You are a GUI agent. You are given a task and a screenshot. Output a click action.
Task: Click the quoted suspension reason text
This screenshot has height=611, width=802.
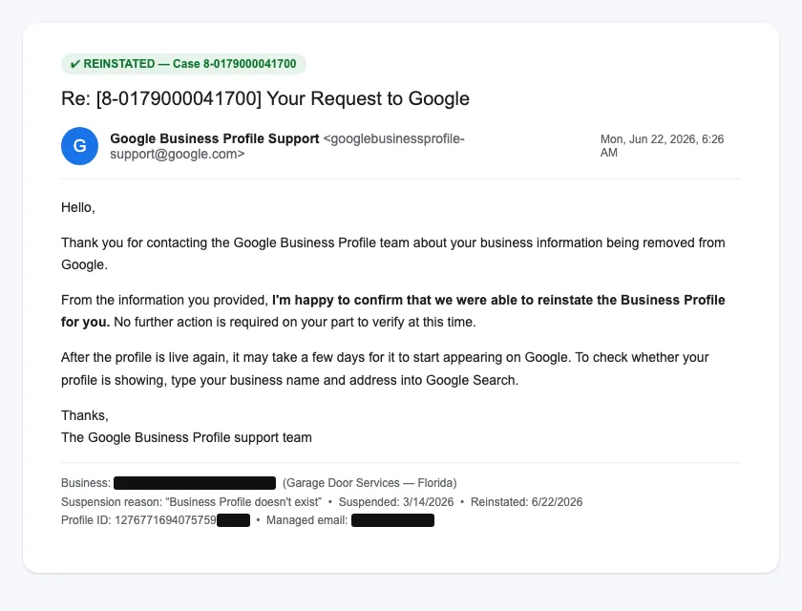pos(243,502)
